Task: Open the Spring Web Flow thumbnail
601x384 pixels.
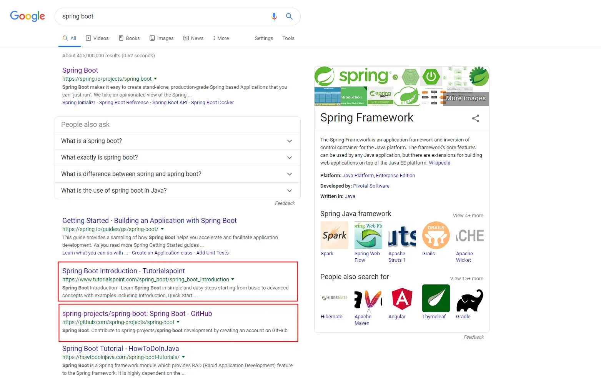Action: tap(368, 235)
